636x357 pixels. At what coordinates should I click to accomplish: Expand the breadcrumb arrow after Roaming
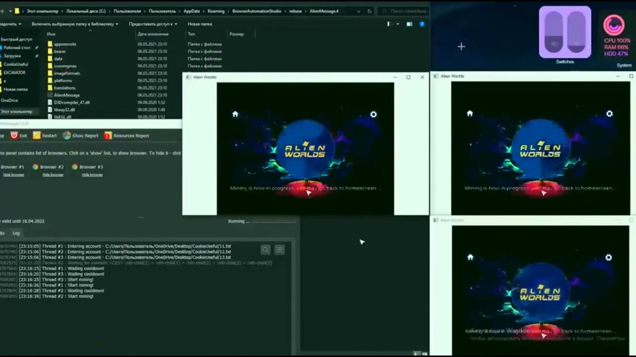[x=228, y=11]
